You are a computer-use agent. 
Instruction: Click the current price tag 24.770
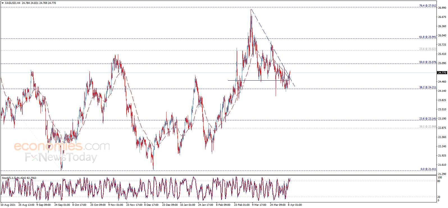442,73
